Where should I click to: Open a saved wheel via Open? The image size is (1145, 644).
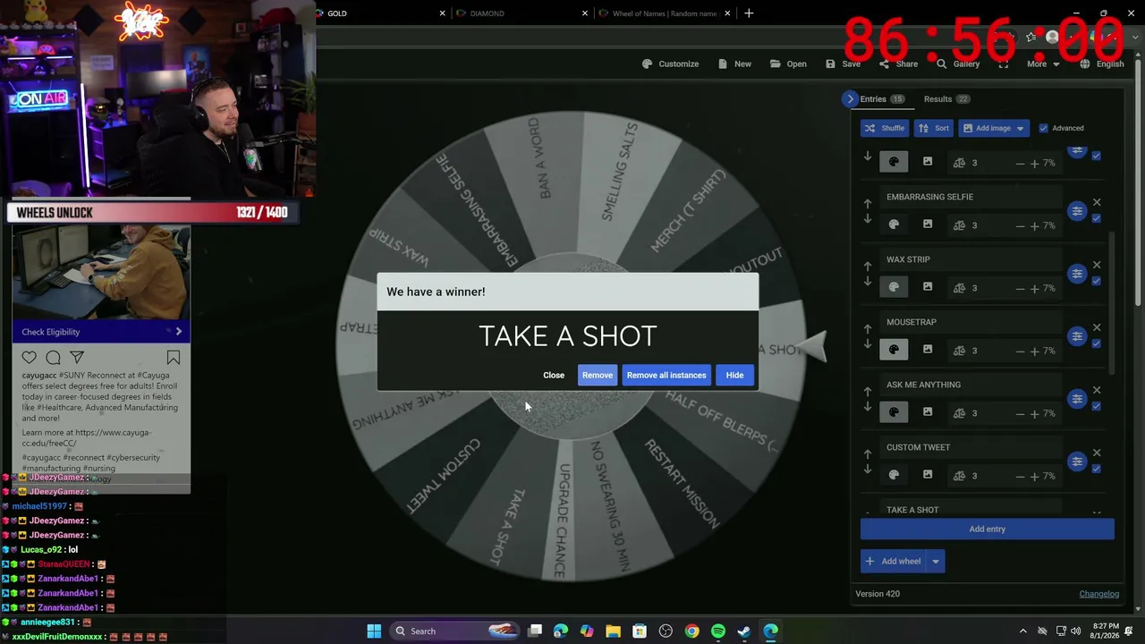pos(788,64)
